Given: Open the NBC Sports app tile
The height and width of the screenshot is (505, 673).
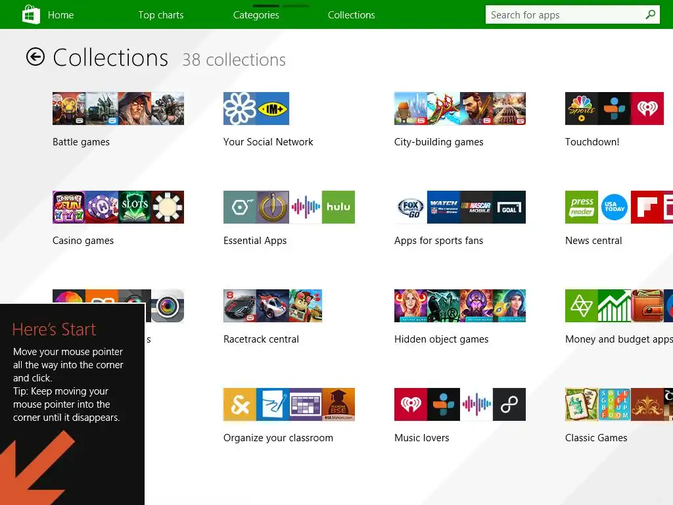Looking at the screenshot, I should point(582,108).
